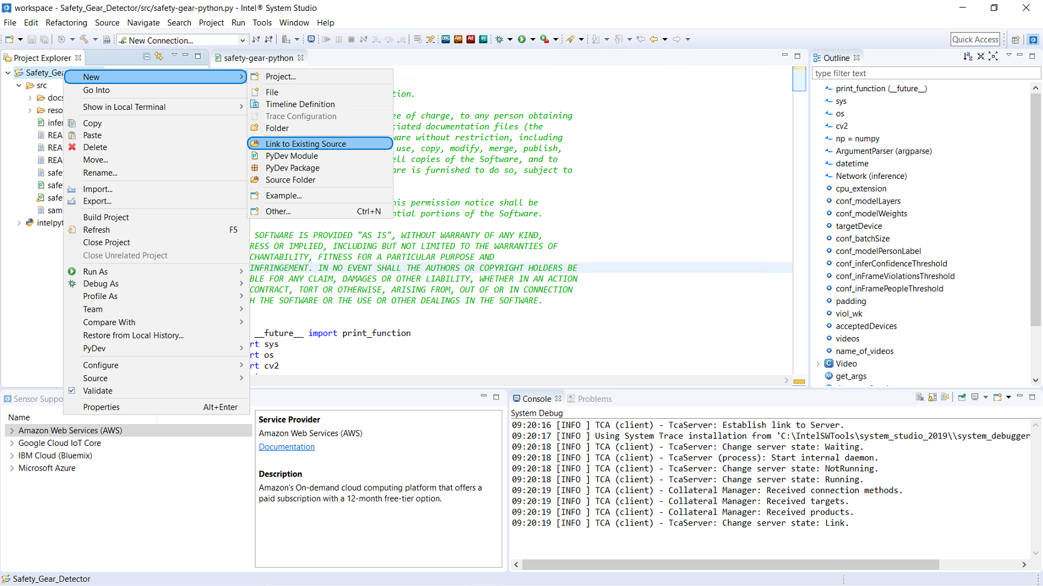
Task: Click the Quick Access field
Action: click(x=975, y=39)
